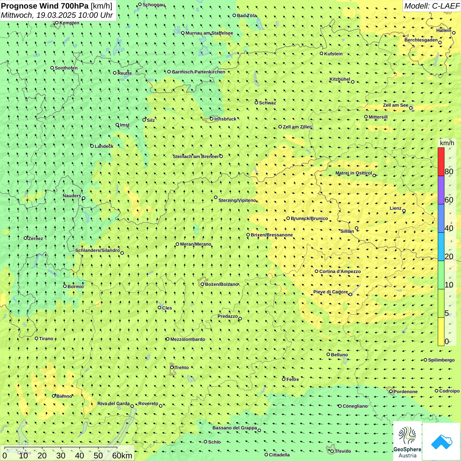The width and height of the screenshot is (461, 461).
Task: Click the Bruneck/Brunico marker
Action: pyautogui.click(x=288, y=218)
